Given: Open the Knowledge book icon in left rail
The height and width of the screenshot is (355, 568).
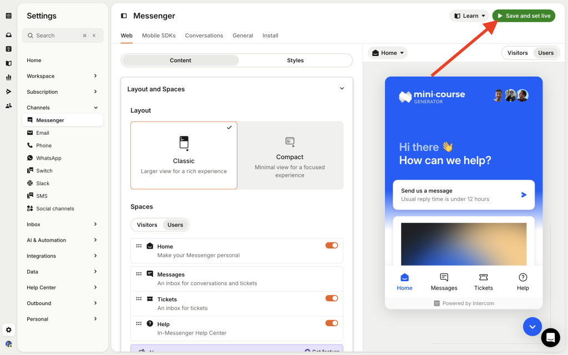Looking at the screenshot, I should [x=9, y=63].
